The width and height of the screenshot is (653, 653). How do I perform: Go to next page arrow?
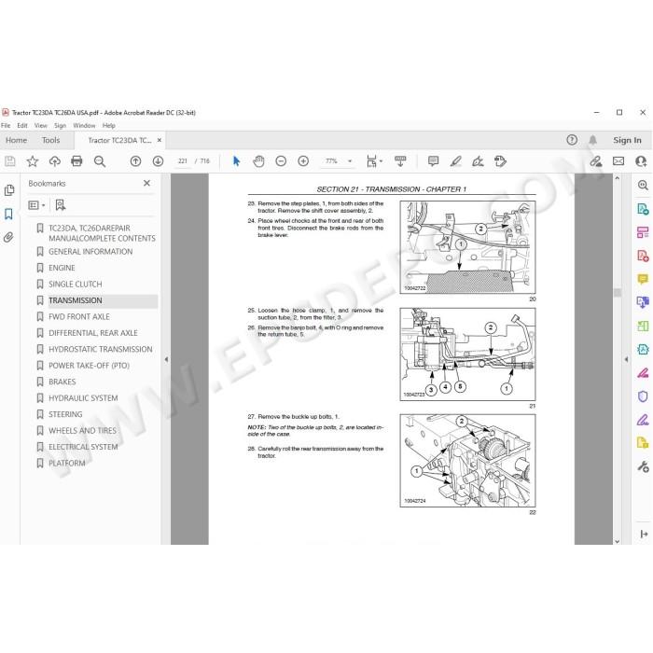158,161
